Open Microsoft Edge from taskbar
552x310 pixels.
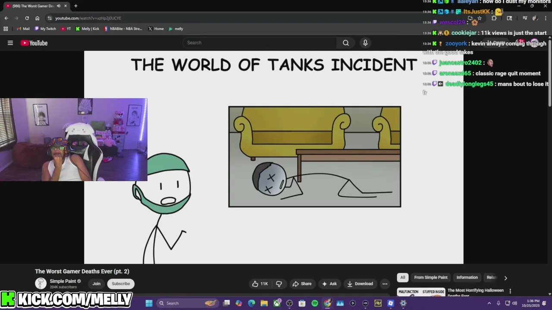pos(251,303)
